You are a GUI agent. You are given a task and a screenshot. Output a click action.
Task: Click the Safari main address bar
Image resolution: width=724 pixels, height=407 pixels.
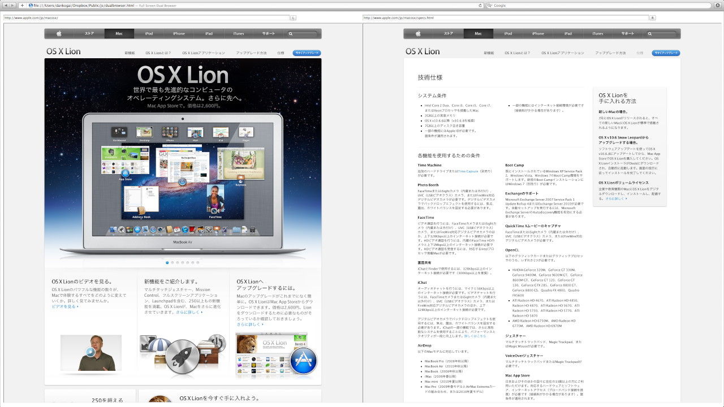click(x=256, y=5)
